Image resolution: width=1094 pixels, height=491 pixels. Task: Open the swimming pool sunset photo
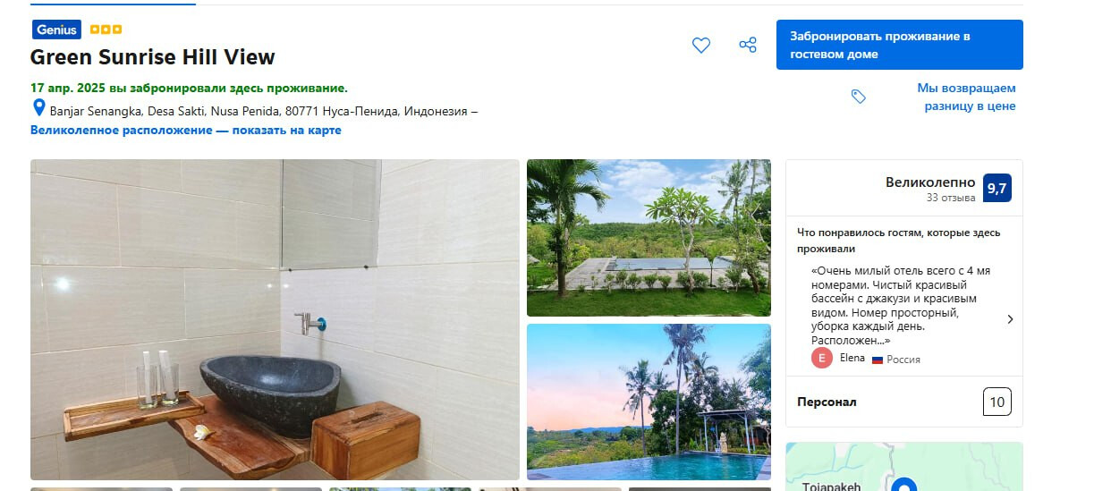pyautogui.click(x=649, y=402)
